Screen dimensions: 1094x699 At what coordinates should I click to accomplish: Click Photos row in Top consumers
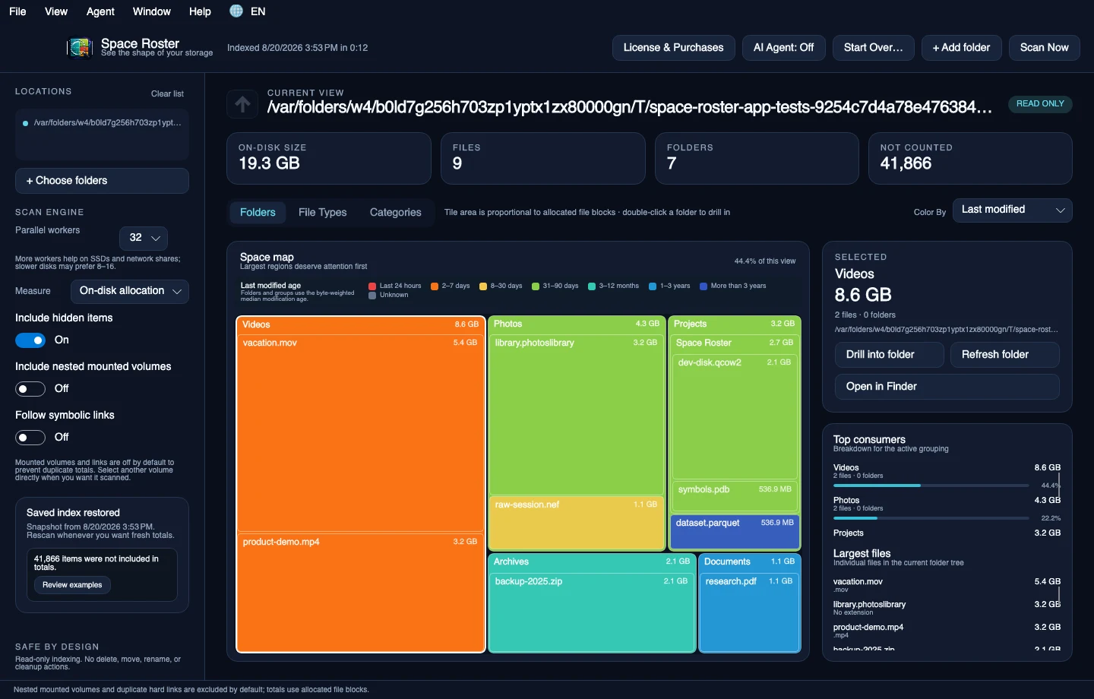pyautogui.click(x=947, y=509)
